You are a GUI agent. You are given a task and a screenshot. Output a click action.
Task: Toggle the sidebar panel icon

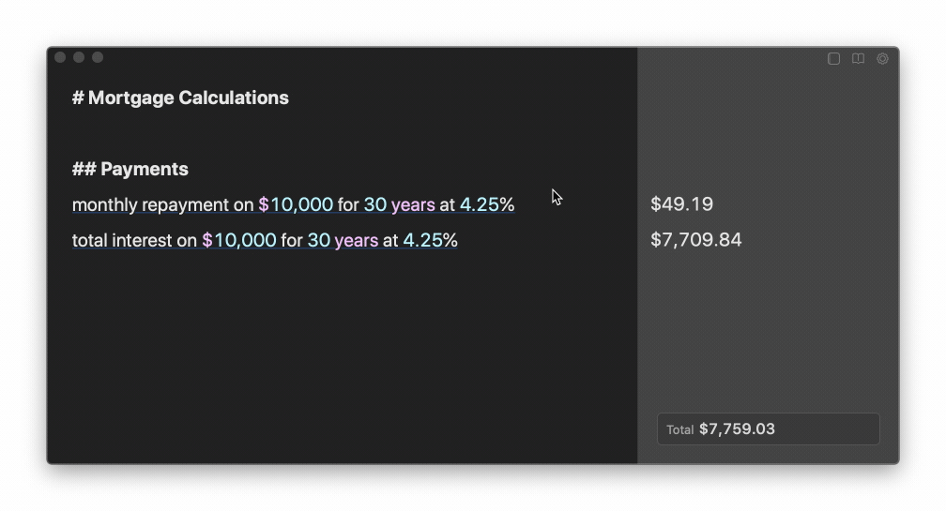[833, 58]
